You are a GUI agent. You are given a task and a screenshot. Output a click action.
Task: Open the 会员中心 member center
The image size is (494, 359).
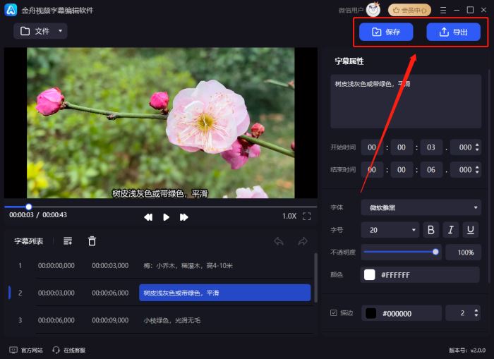(x=409, y=10)
